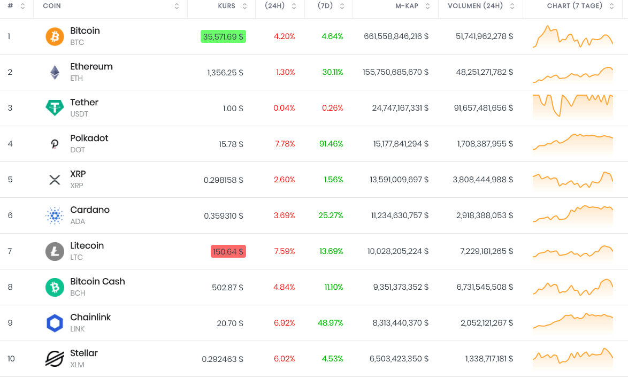Sort by M-Kap column arrows
The image size is (628, 378).
[x=428, y=6]
